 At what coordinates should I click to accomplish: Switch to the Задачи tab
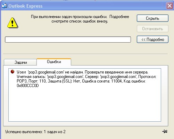tap(20, 62)
